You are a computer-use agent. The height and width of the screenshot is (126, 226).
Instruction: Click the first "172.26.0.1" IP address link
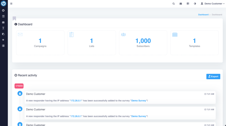pos(76,101)
